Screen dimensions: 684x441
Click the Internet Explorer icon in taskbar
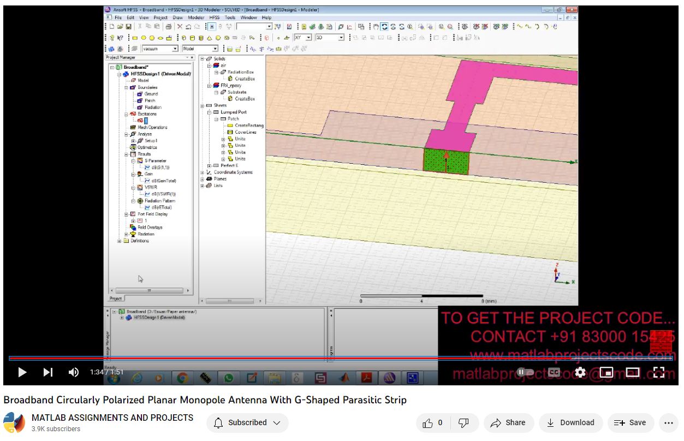[136, 377]
